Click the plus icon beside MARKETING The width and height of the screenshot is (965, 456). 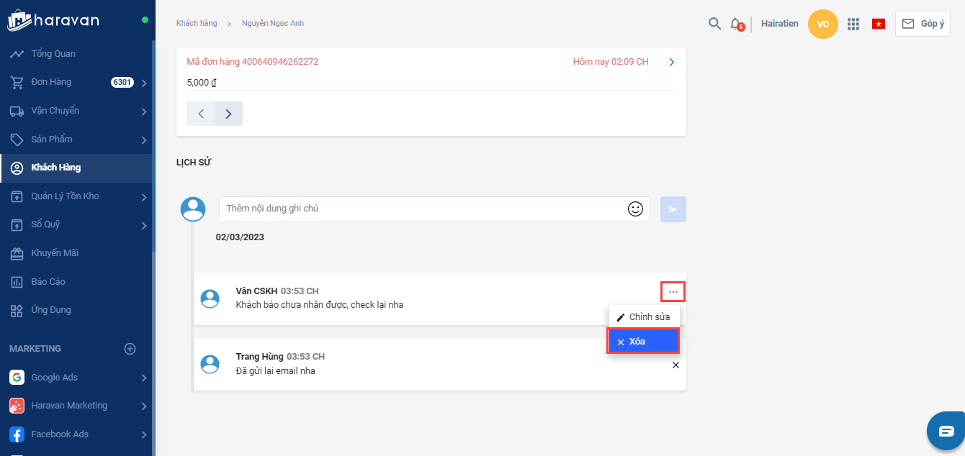coord(130,349)
